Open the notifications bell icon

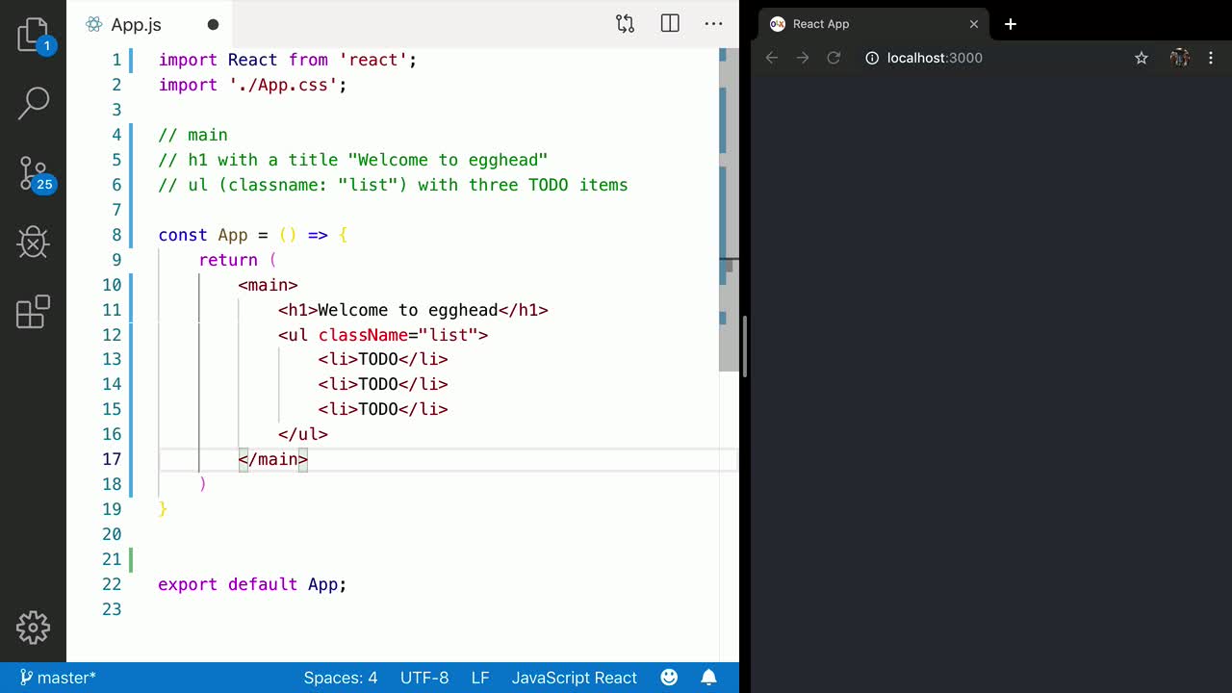click(x=708, y=678)
